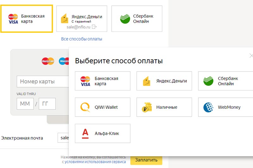Open условиями использования сервиса link
The width and height of the screenshot is (253, 168).
point(95,162)
